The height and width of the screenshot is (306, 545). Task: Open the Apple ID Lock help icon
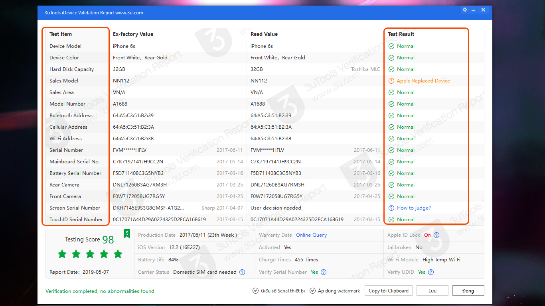(x=436, y=235)
